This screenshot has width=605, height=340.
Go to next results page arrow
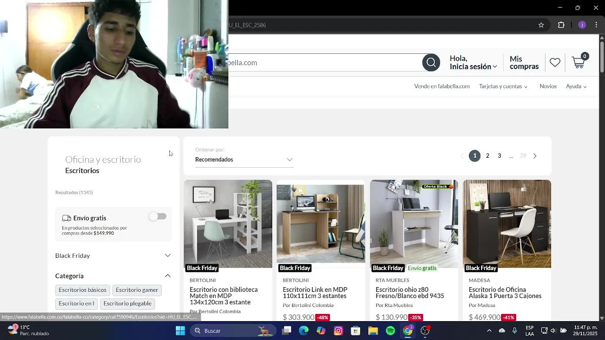coord(535,156)
